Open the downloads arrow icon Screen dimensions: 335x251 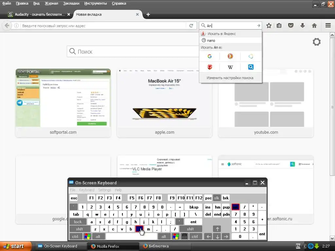(x=303, y=25)
